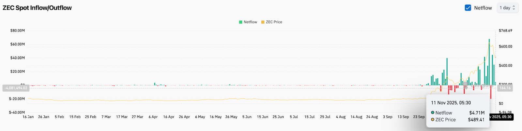Click the small green bar near 6 Apr
Image resolution: width=522 pixels, height=131 pixels.
click(155, 84)
